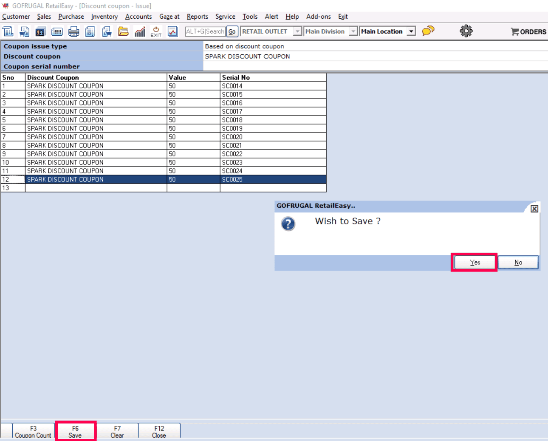548x441 pixels.
Task: Click the F3 Coupon Count button
Action: tap(33, 432)
